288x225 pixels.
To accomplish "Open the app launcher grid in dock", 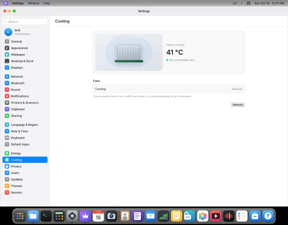I will (x=20, y=216).
